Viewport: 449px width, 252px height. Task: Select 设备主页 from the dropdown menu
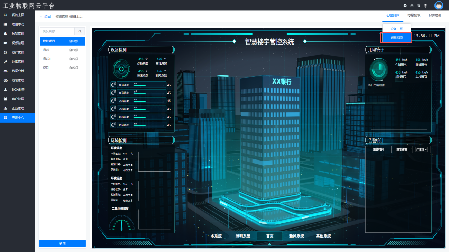396,29
